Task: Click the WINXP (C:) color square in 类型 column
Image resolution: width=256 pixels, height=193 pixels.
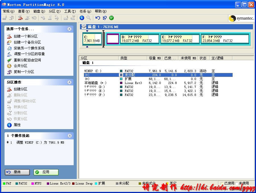Action: [121, 71]
